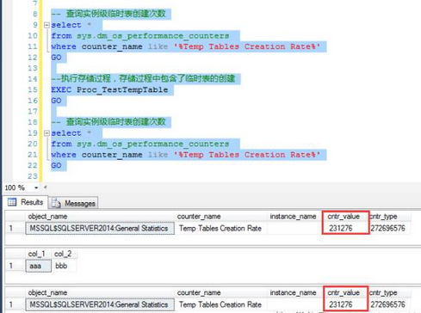Click the where counter_name clause on line 21
Image resolution: width=421 pixels, height=313 pixels.
coord(186,155)
